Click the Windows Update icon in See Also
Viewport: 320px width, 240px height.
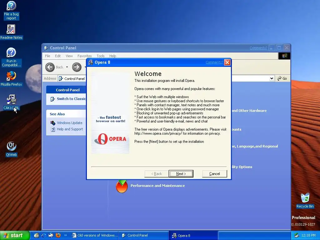pos(52,123)
